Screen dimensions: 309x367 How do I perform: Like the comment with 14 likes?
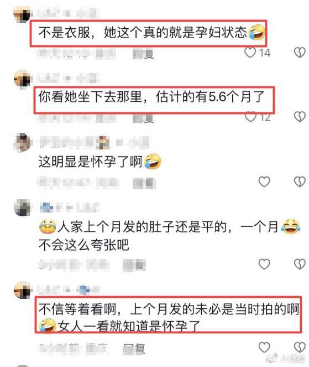250,53
